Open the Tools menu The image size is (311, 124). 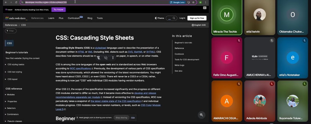[x=100, y=18]
